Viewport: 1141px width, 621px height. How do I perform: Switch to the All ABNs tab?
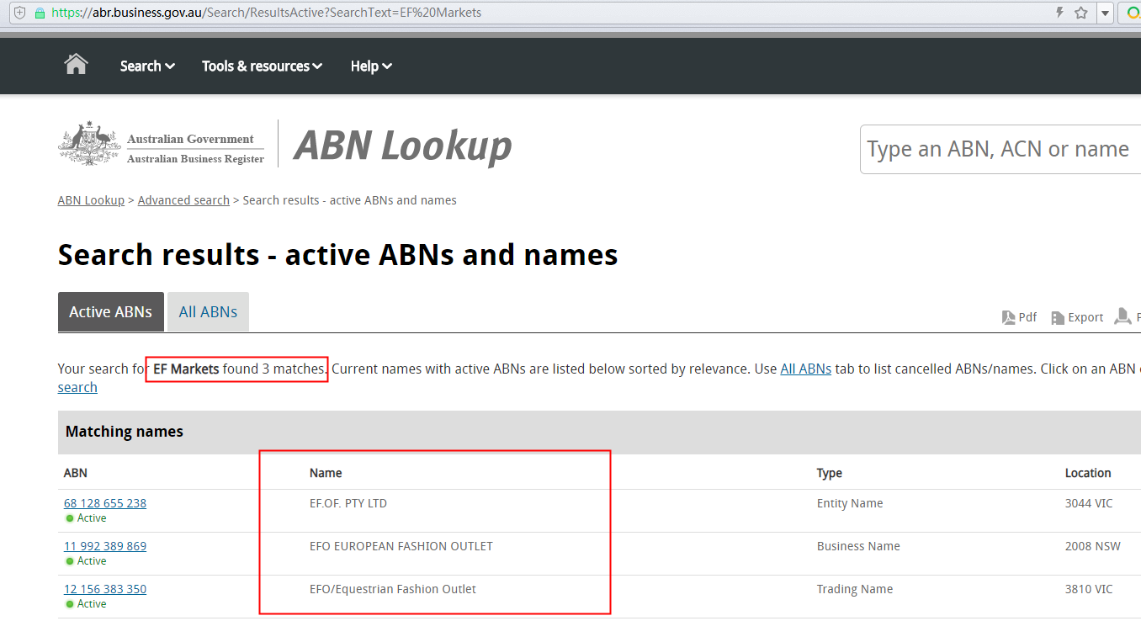(x=208, y=312)
